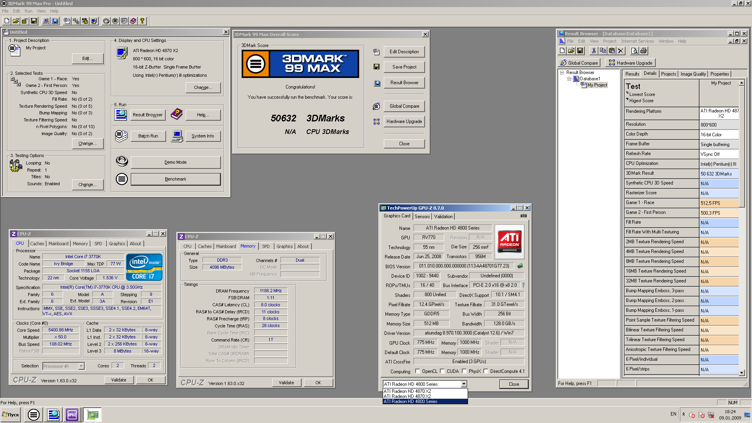Click Validate in the Memory CPU-Z window
The image size is (752, 423).
[x=286, y=383]
